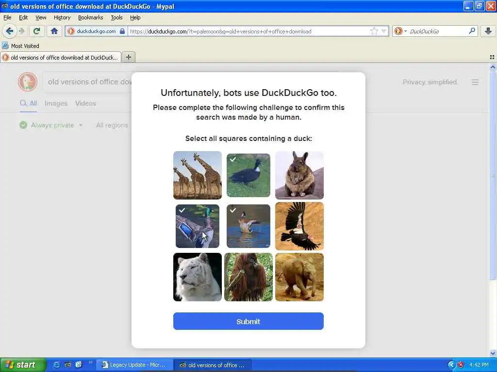Click the DuckDuckGo browser search field

[x=437, y=31]
